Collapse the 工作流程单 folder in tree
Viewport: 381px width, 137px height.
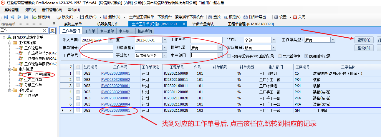tap(10, 43)
